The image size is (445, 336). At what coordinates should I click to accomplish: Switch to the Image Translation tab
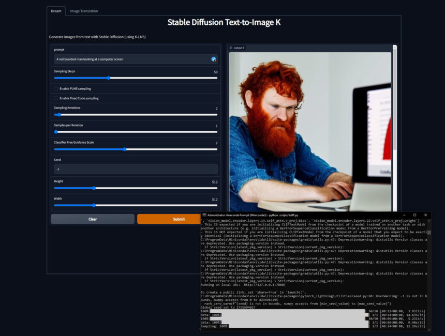[x=84, y=11]
